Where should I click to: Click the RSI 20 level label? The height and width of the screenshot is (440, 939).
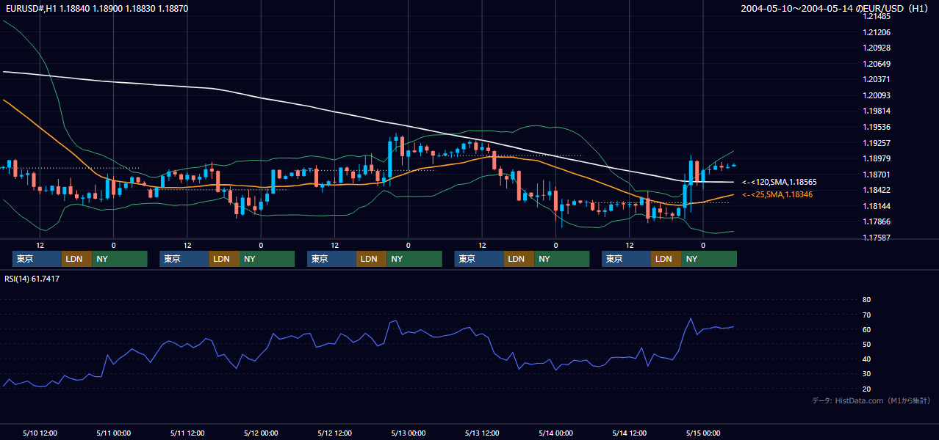click(x=866, y=389)
